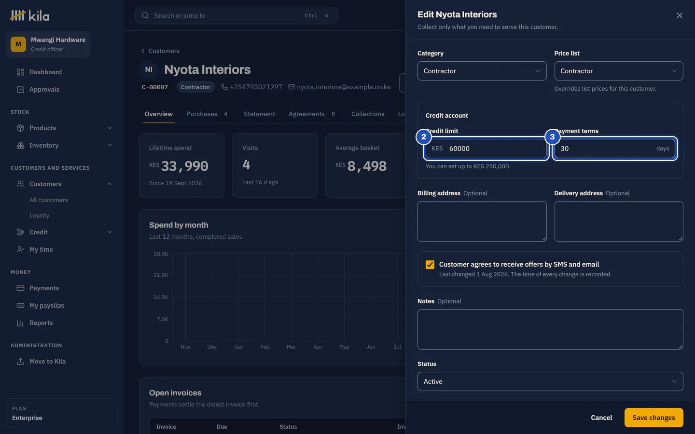Open the Agreements tab
This screenshot has width=695, height=434.
312,114
